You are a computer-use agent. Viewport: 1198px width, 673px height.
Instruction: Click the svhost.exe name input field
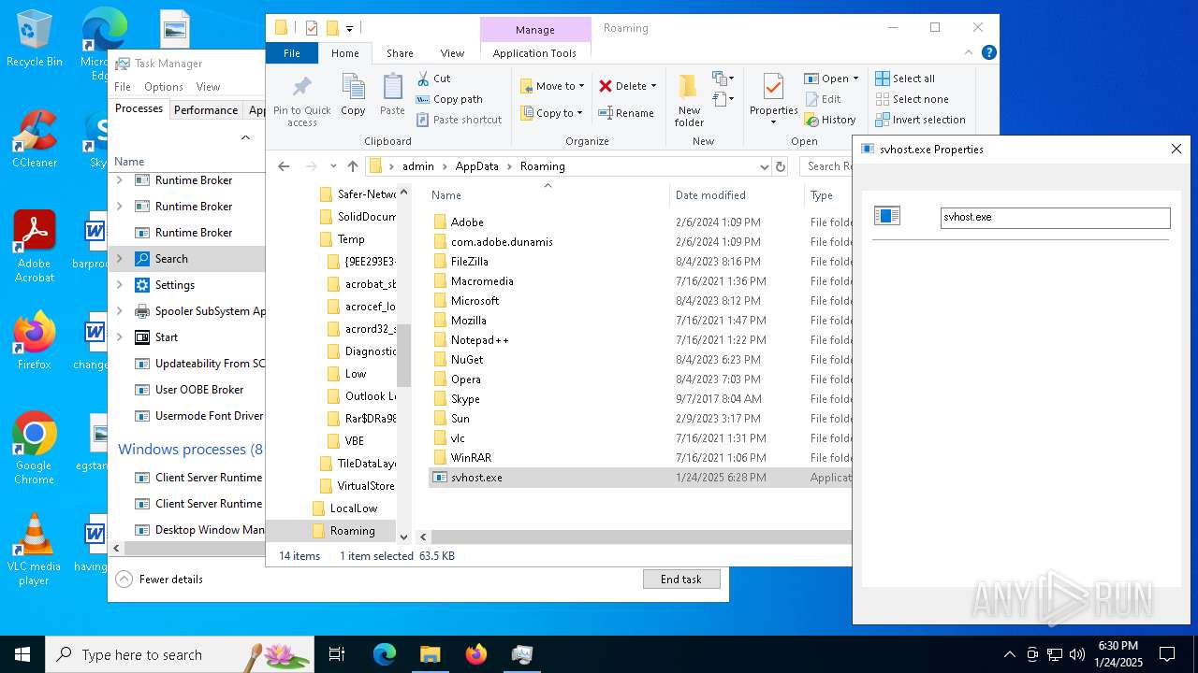coord(1055,217)
